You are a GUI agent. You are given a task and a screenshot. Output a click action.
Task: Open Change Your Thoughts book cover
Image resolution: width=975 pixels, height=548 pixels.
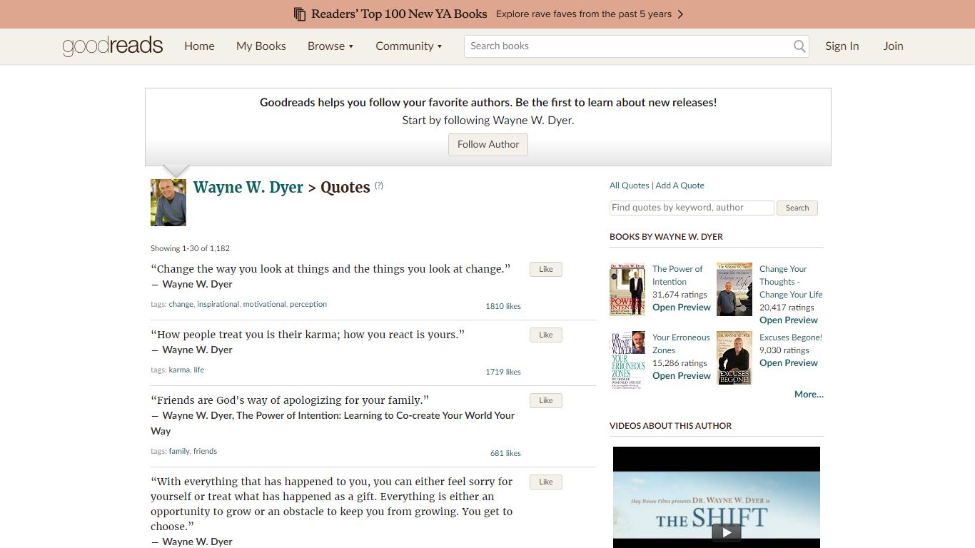734,289
